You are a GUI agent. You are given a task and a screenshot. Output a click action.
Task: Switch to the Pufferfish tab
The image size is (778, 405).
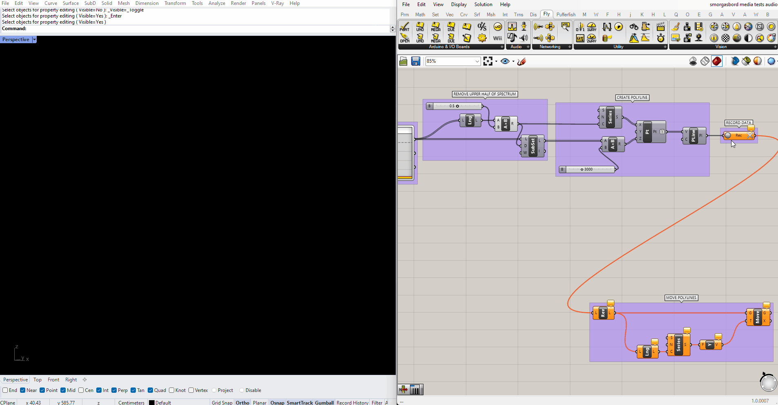[x=566, y=15]
